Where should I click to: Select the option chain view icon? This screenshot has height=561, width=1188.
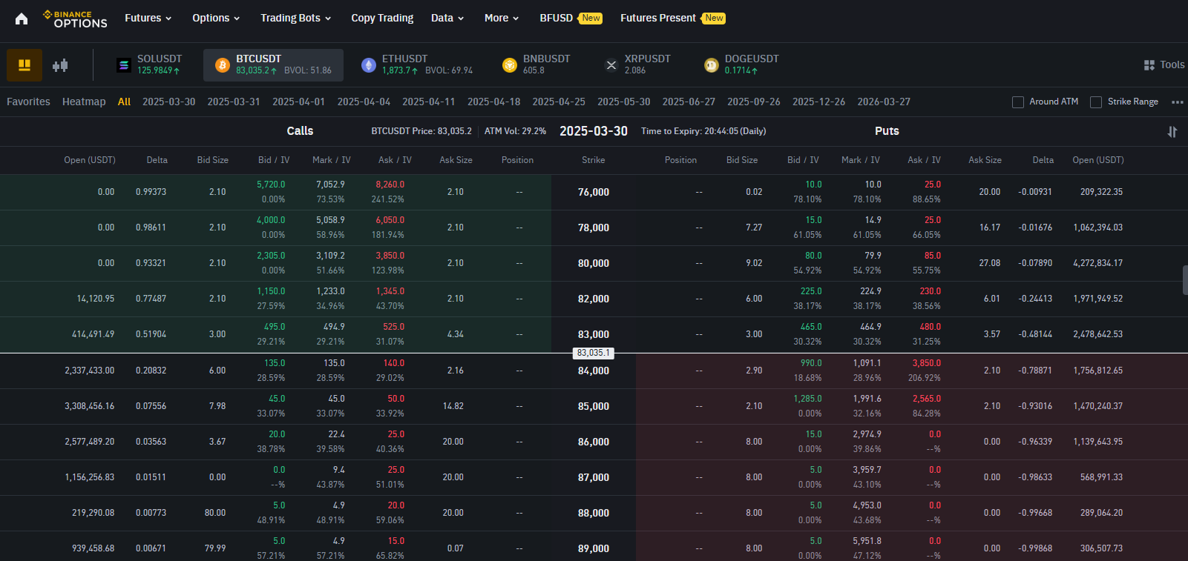click(x=24, y=65)
